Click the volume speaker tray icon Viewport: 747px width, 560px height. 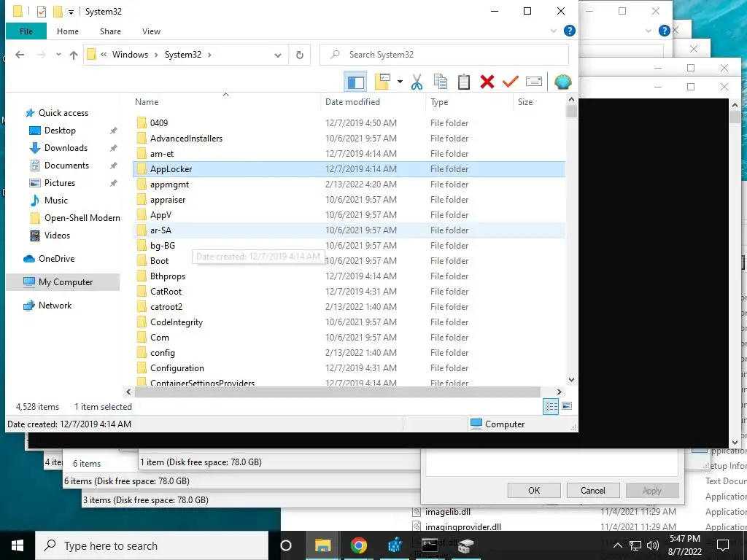tap(653, 545)
